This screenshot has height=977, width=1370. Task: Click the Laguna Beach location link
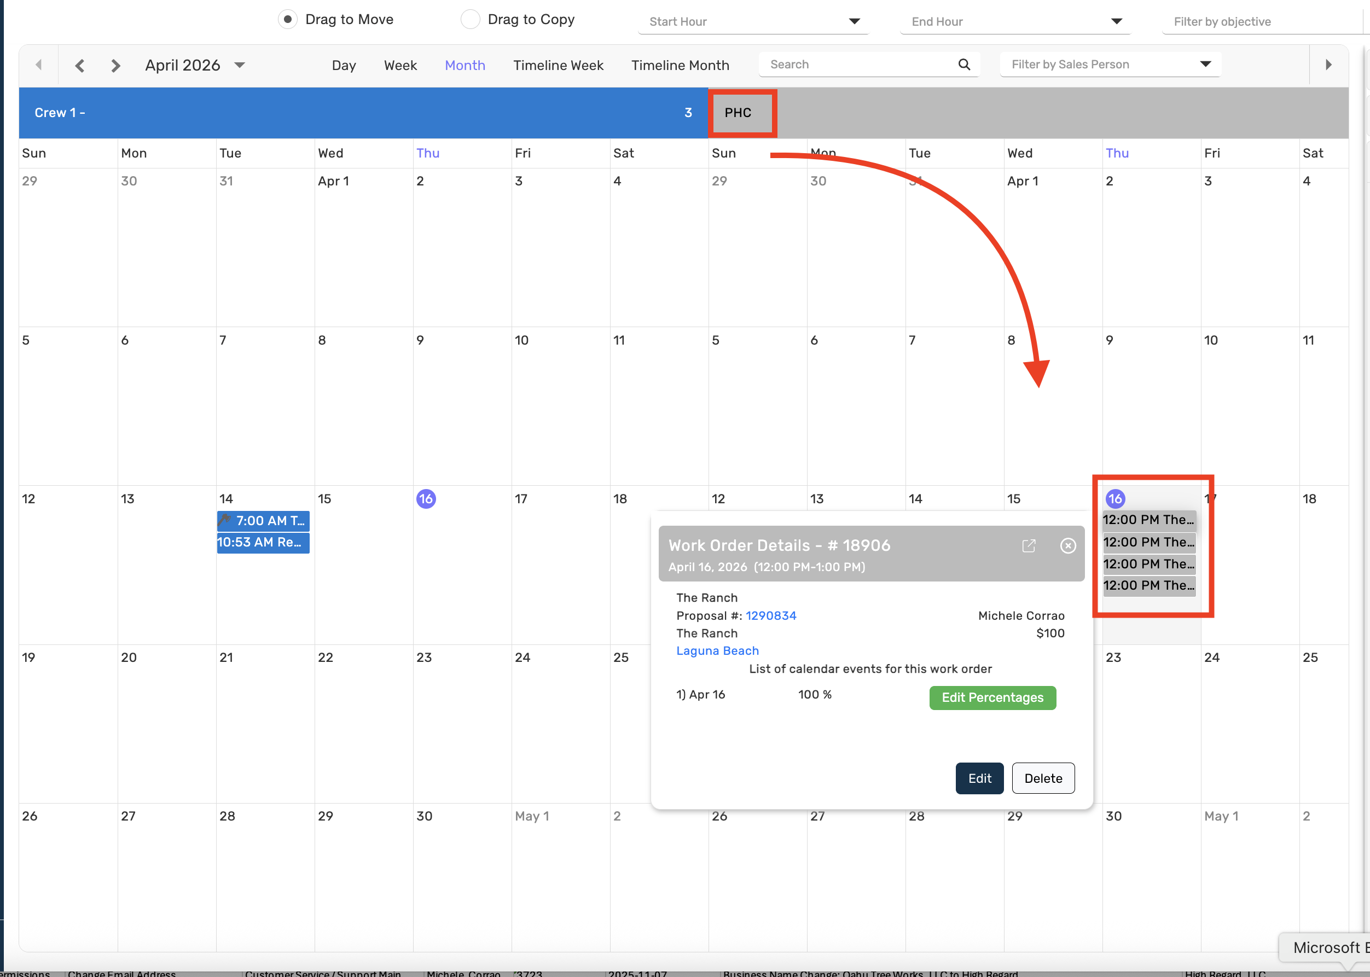tap(717, 650)
